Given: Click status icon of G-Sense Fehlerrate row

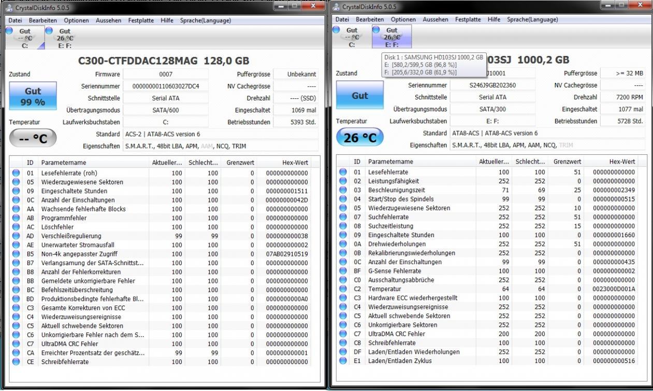Looking at the screenshot, I should point(343,271).
